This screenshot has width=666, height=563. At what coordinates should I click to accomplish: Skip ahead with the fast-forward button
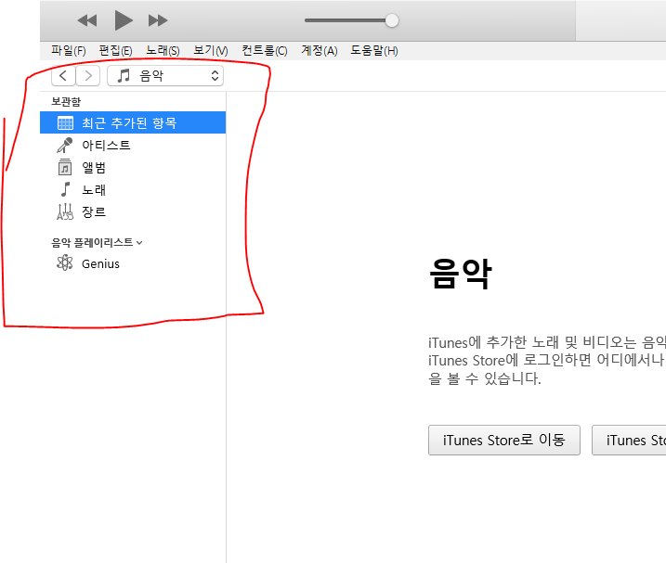[x=158, y=20]
